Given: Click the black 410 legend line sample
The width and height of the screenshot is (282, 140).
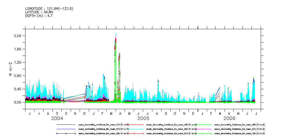Looking at the screenshot, I should point(66,124).
